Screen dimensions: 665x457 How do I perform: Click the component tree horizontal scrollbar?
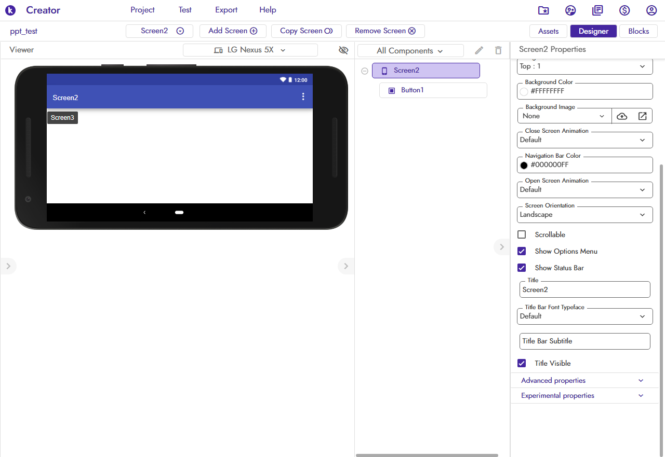pyautogui.click(x=427, y=455)
